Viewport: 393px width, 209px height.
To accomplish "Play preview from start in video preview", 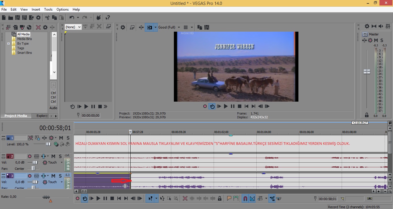I will pyautogui.click(x=219, y=106).
